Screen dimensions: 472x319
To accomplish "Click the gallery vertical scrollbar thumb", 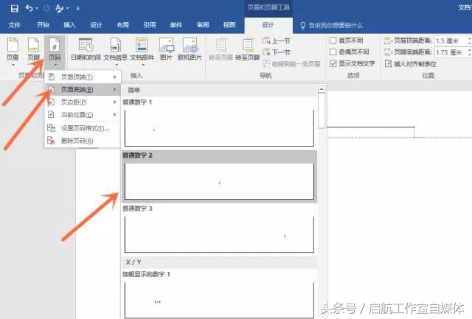I will [x=322, y=111].
